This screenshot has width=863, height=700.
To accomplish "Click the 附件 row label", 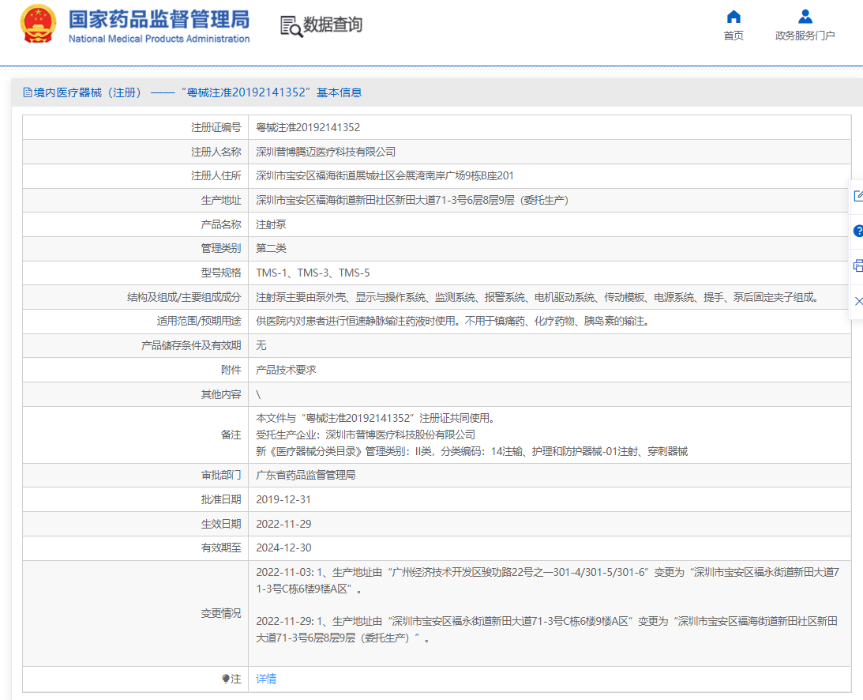I will pyautogui.click(x=231, y=370).
